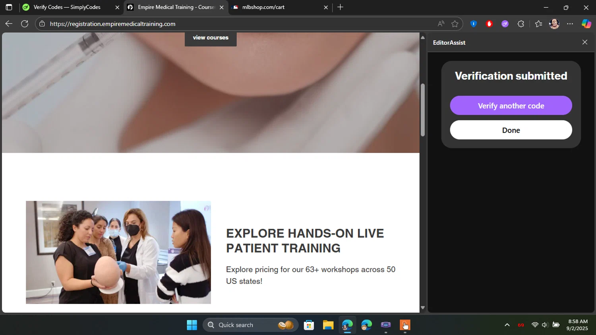
Task: Add page to favorites star
Action: [455, 24]
